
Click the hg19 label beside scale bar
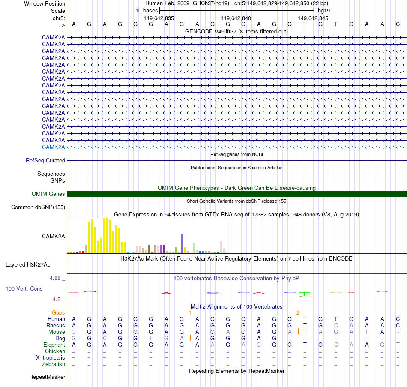tap(324, 11)
